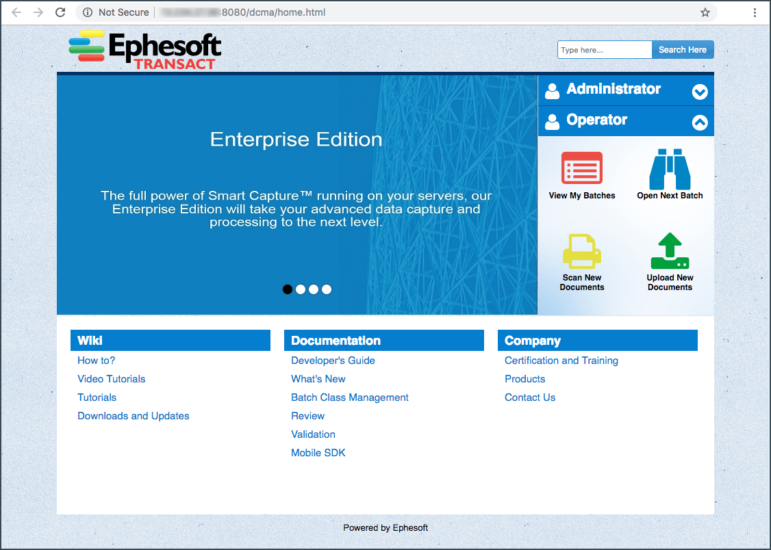
Task: Open the How to? wiki link
Action: coord(97,361)
